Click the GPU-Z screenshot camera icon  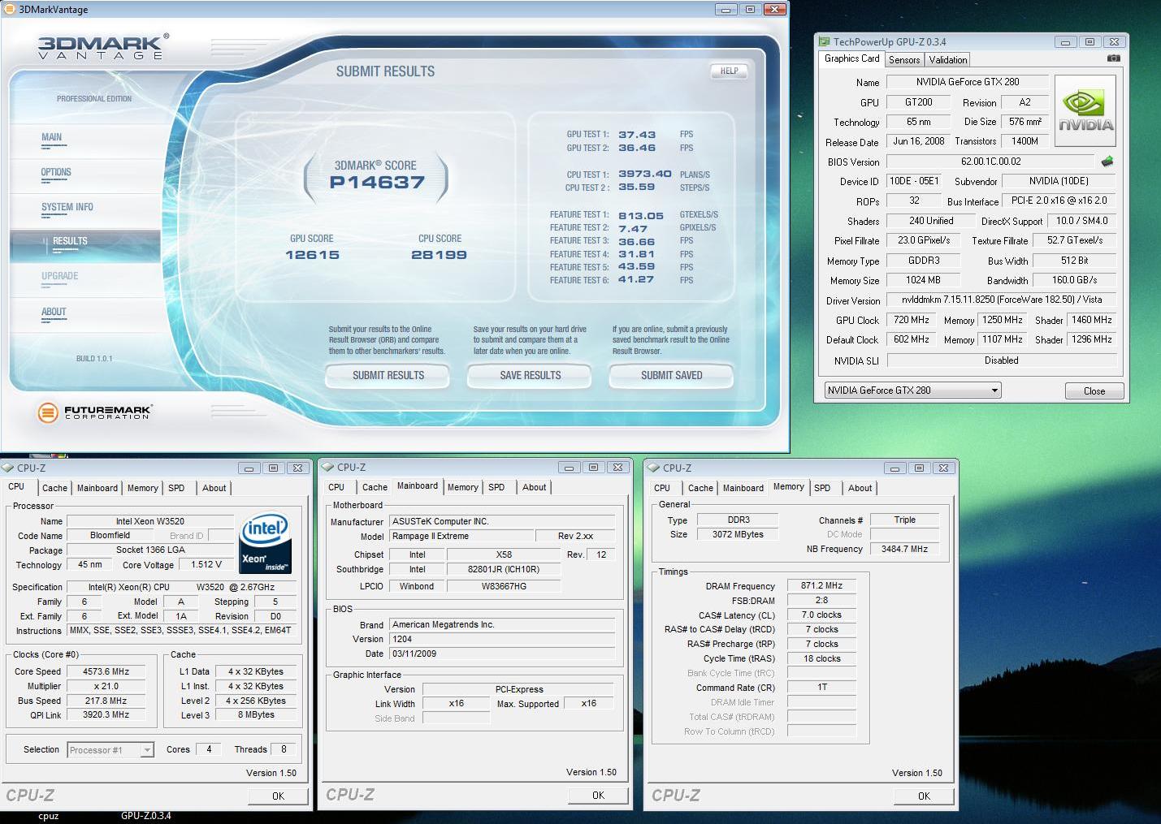click(1113, 58)
